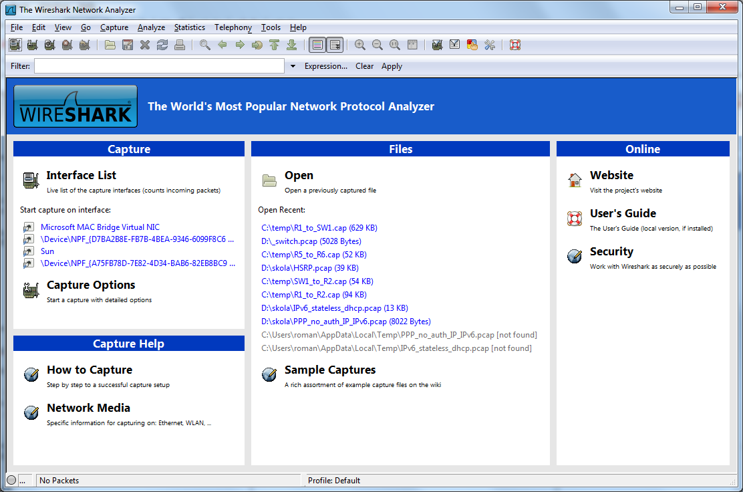This screenshot has width=743, height=492.
Task: Start a new live capture from the toolbar
Action: [x=49, y=45]
